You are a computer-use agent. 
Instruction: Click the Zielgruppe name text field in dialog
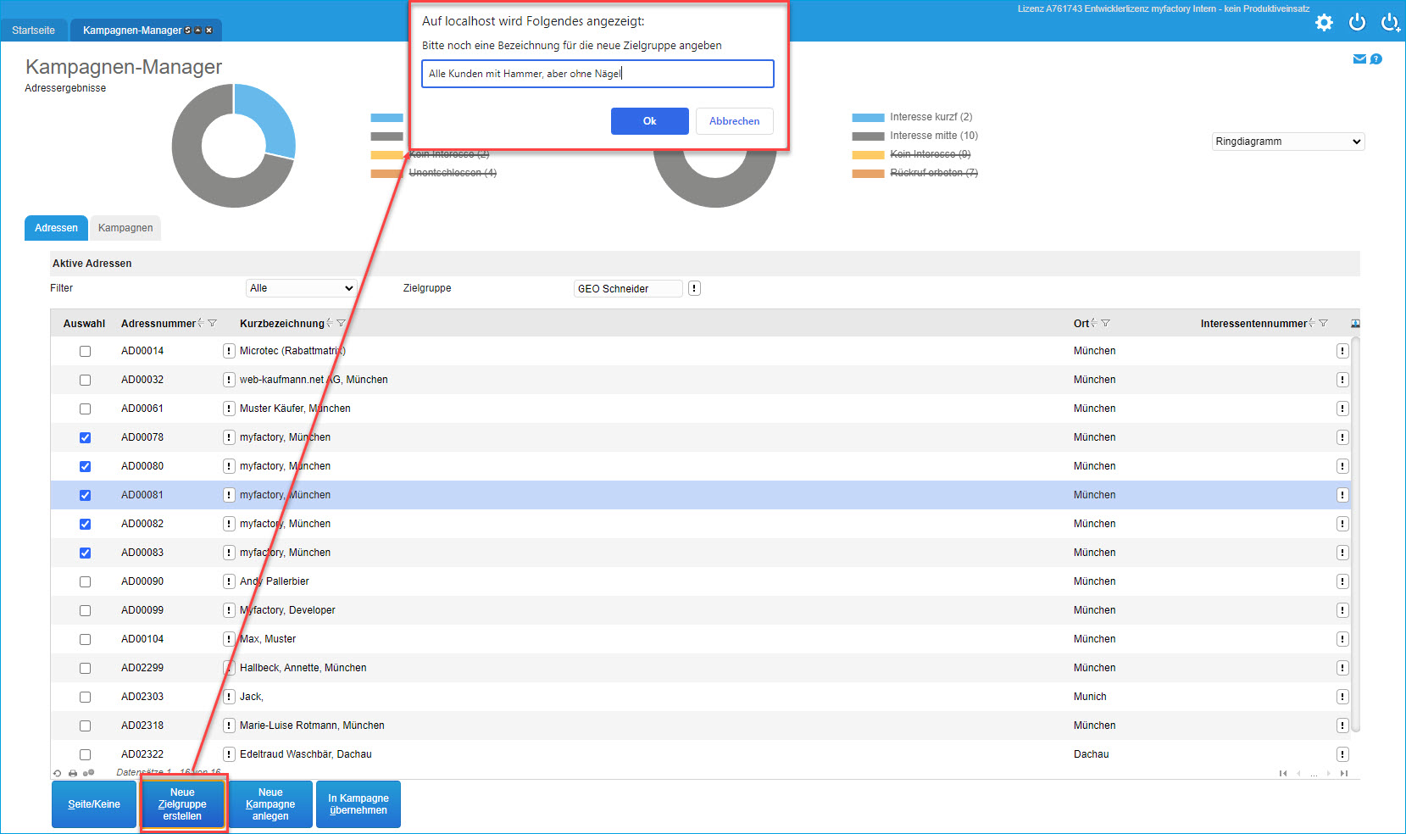tap(597, 74)
